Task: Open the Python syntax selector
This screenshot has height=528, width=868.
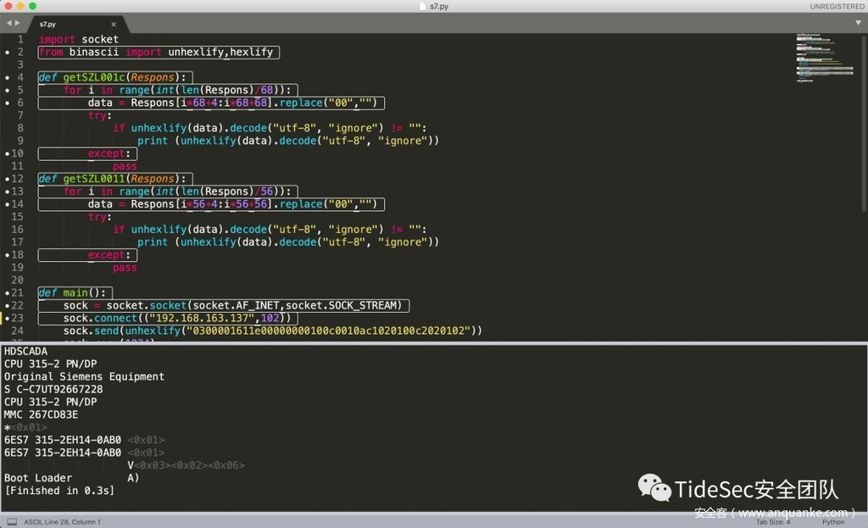Action: pos(833,522)
